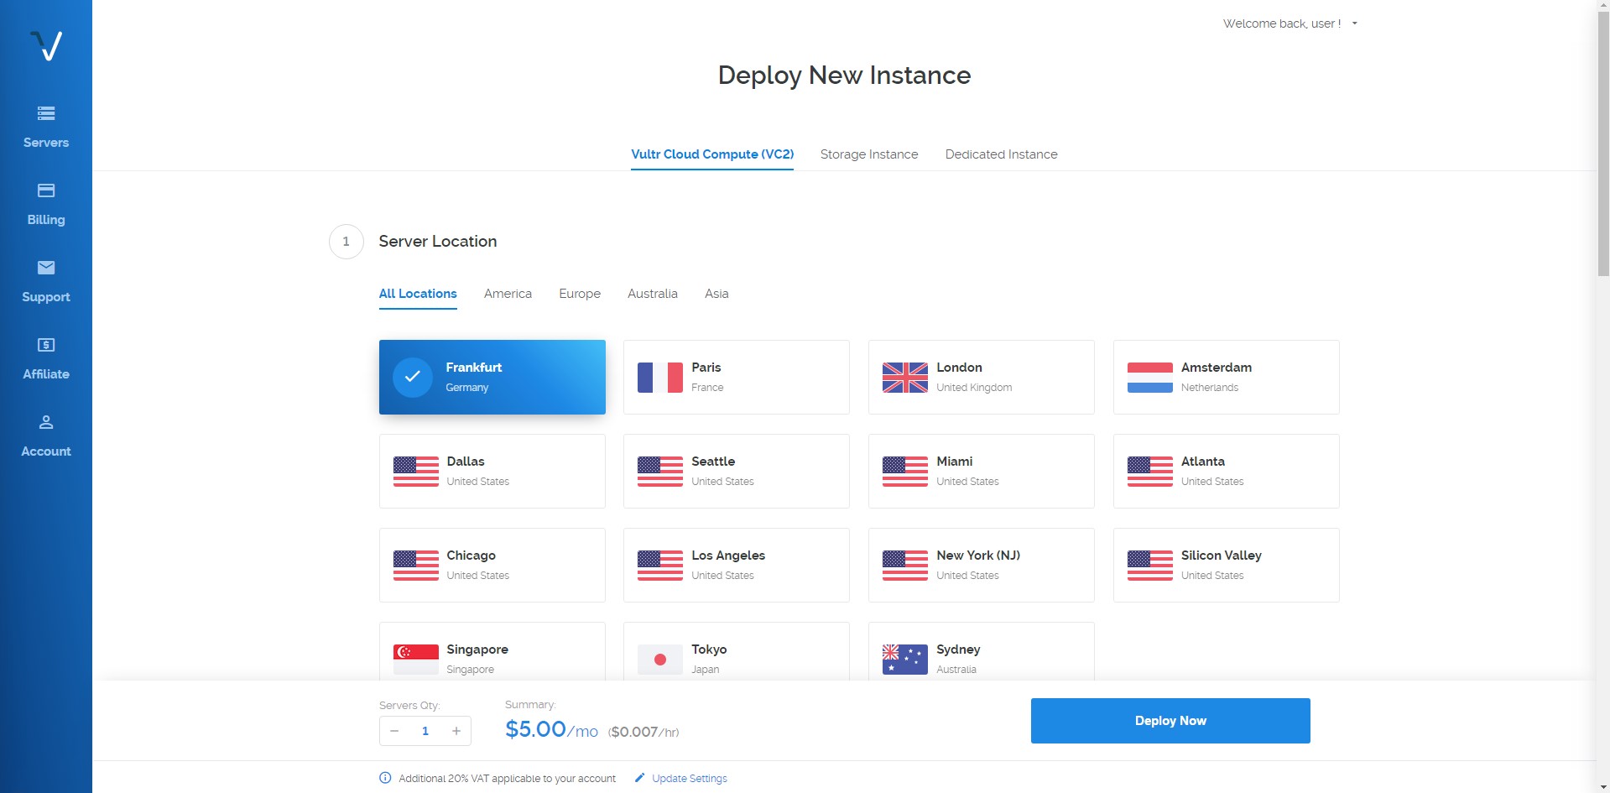Image resolution: width=1610 pixels, height=793 pixels.
Task: Click the "($0.007/hr)" hourly price
Action: [x=643, y=732]
